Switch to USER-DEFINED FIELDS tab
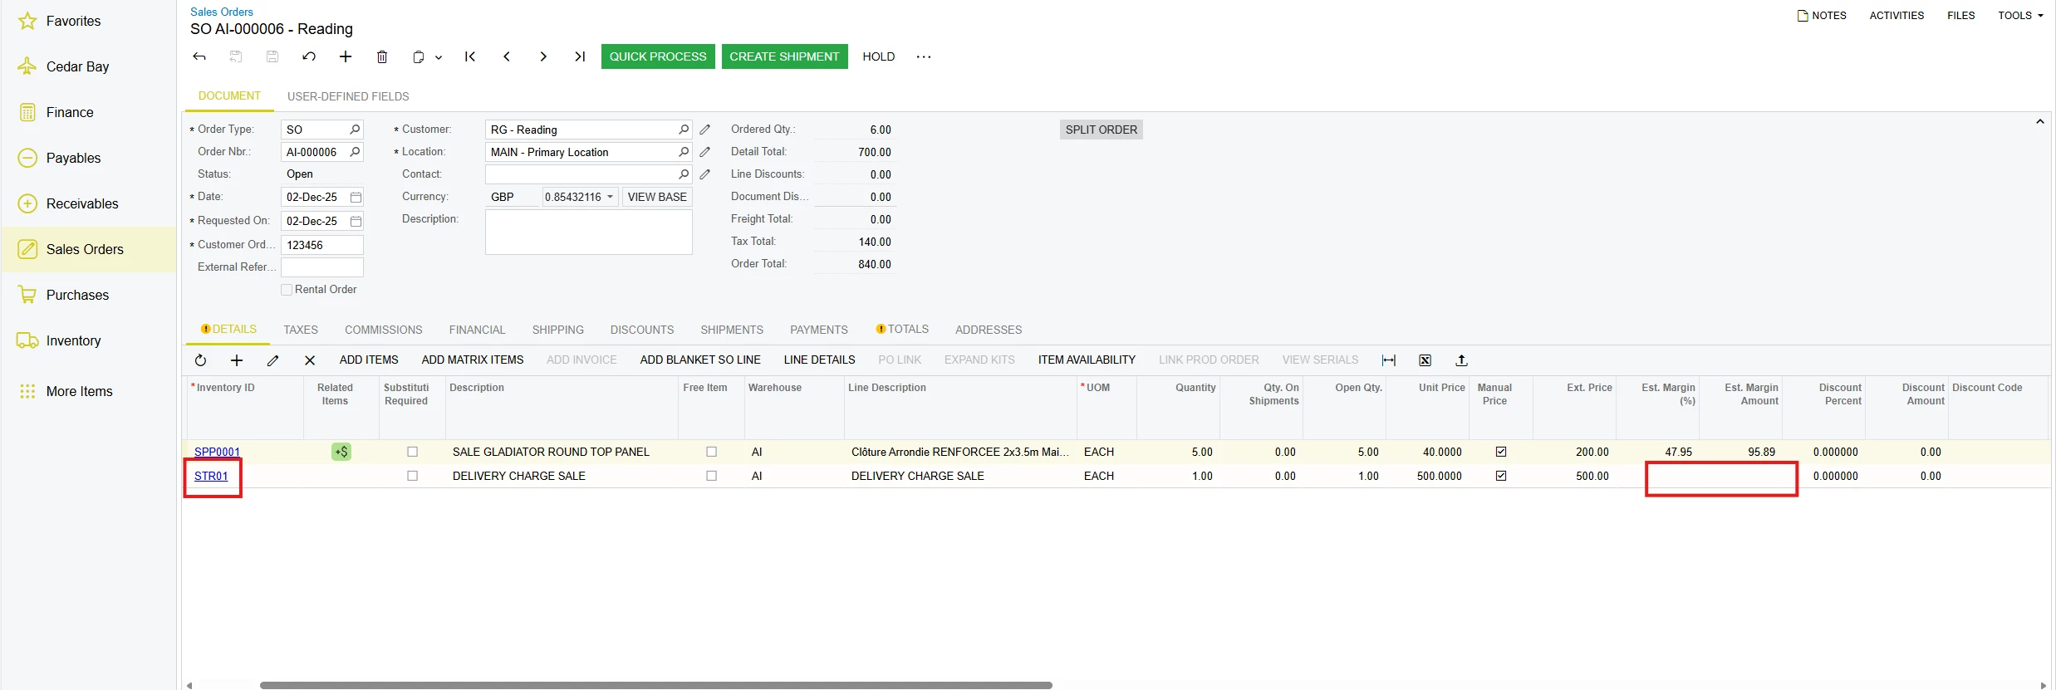This screenshot has height=690, width=2056. 348,96
